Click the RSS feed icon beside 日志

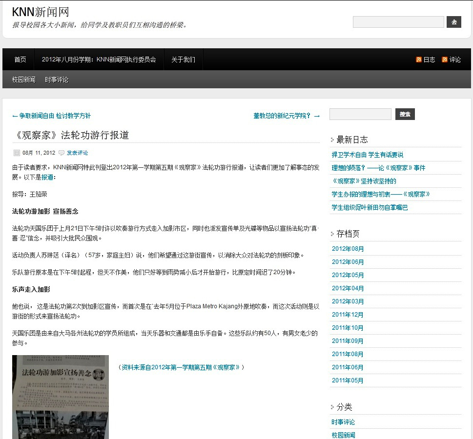pyautogui.click(x=418, y=60)
